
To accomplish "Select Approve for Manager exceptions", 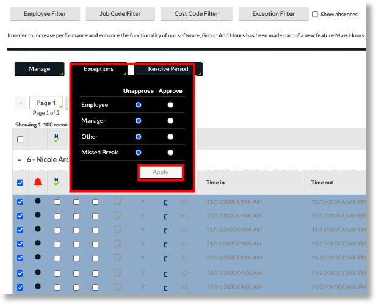I will (170, 121).
